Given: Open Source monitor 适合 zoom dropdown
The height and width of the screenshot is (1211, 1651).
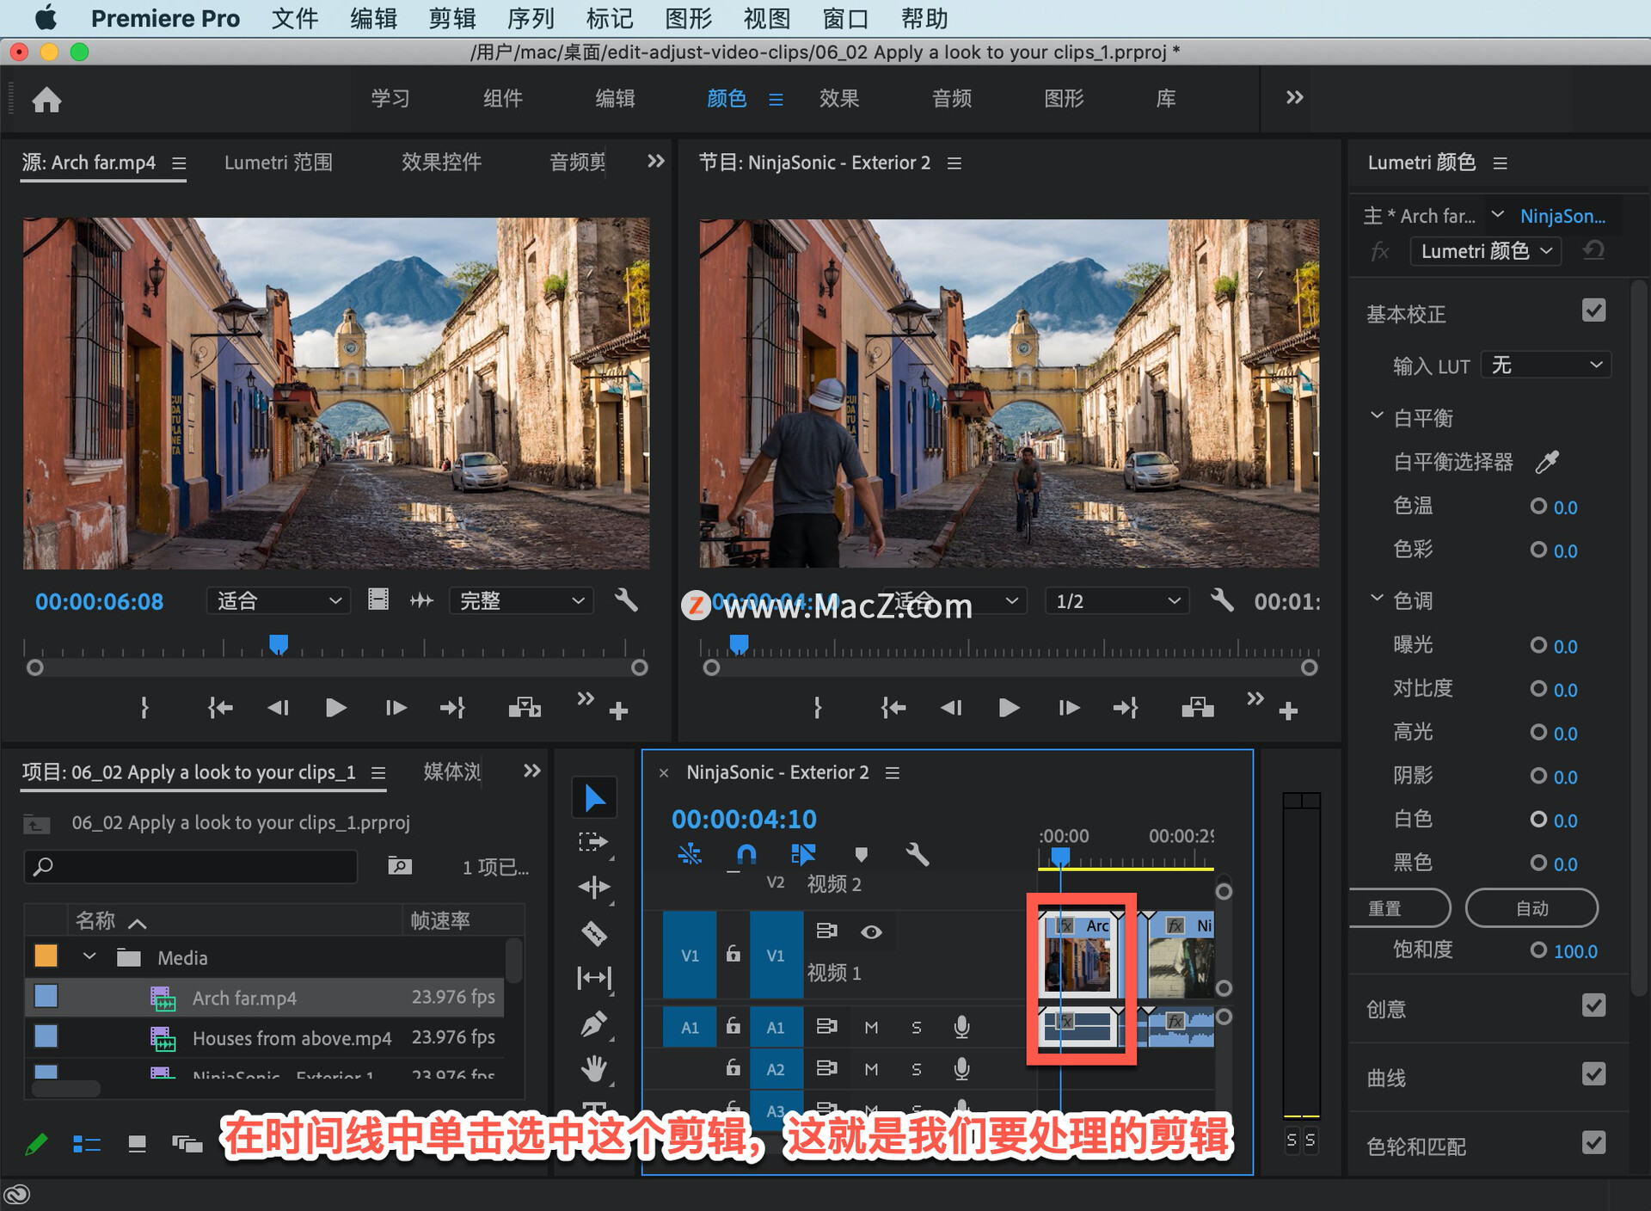Looking at the screenshot, I should click(x=278, y=600).
